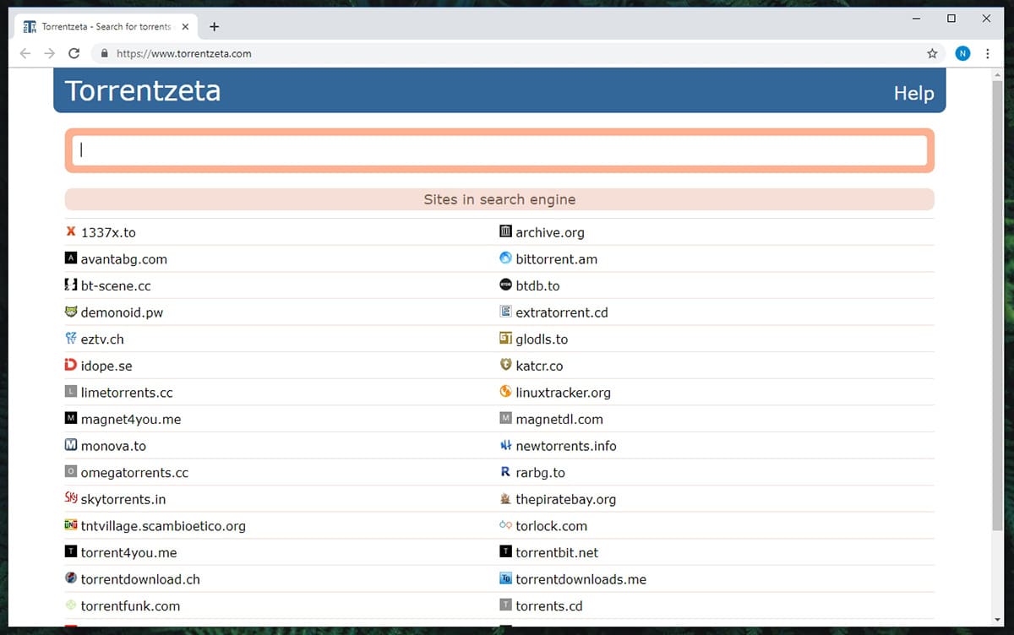Open the limetorrents.cc site link

click(127, 392)
